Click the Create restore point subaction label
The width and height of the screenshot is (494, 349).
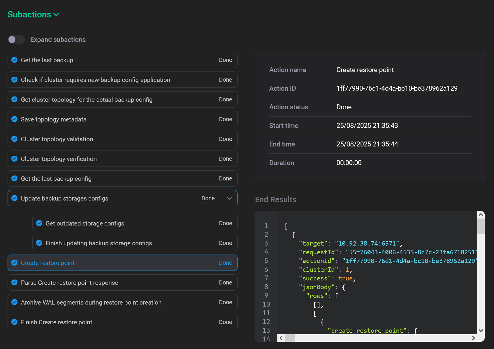48,263
